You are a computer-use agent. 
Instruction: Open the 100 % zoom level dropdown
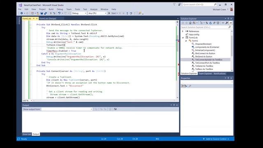(31, 100)
